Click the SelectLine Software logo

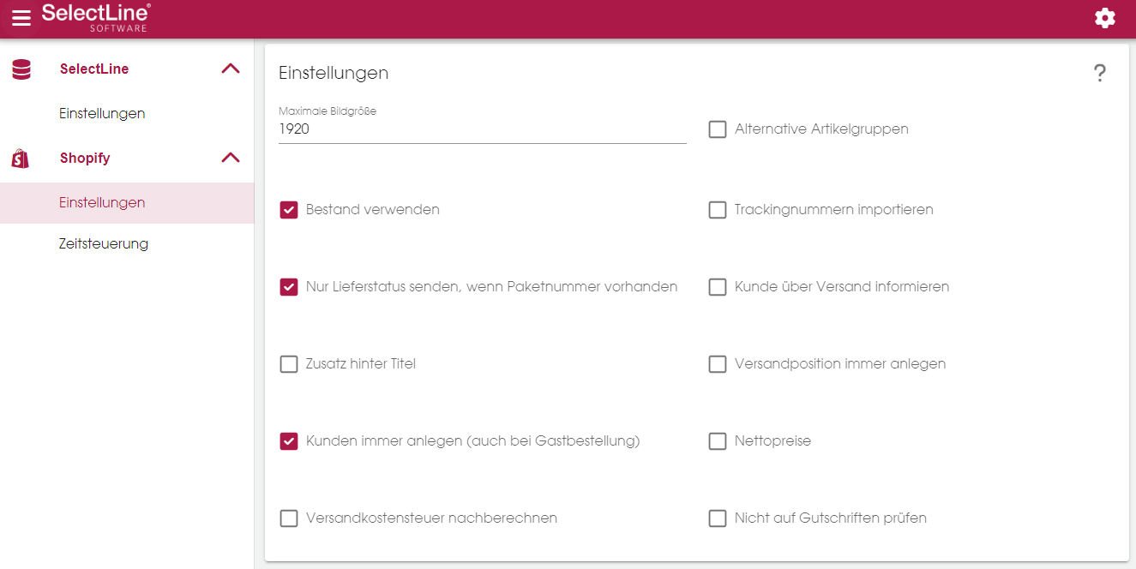pos(96,17)
